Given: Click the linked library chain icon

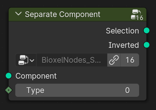Looking at the screenshot, I should click(x=114, y=60).
